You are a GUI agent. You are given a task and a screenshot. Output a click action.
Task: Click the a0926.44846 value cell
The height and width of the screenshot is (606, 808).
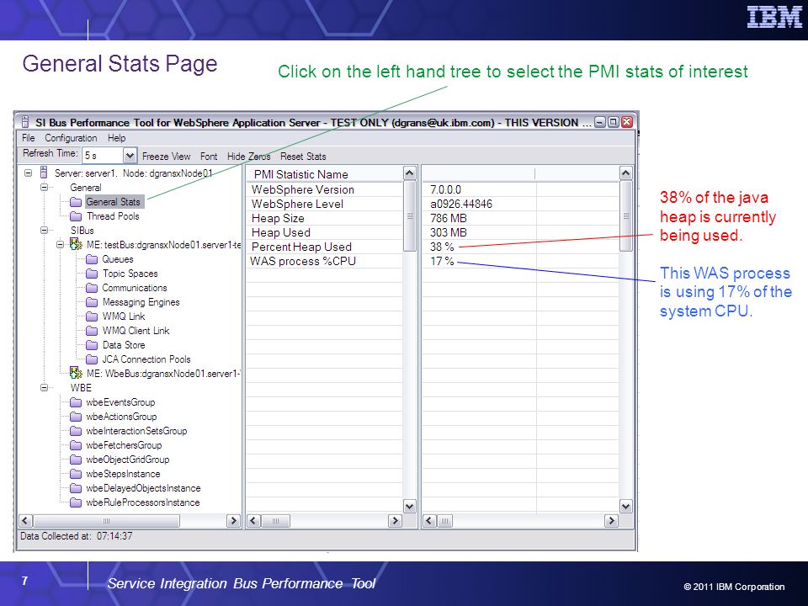(479, 204)
